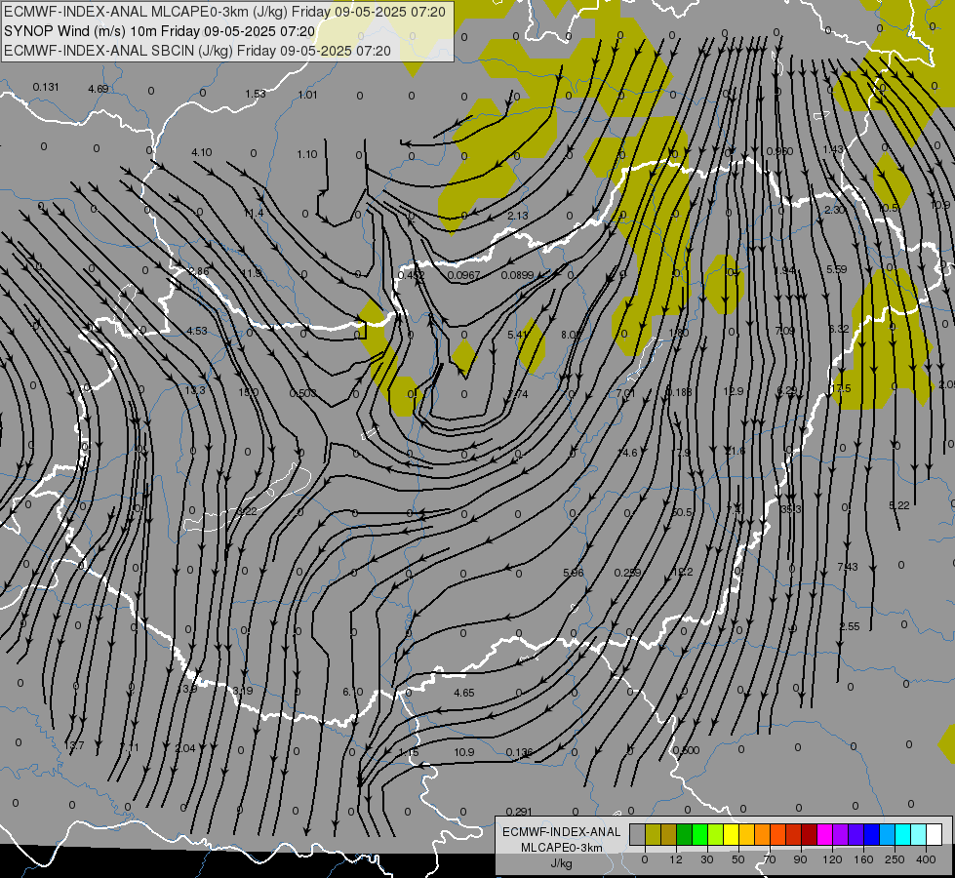Click the map value 5.96
955x878 pixels.
pyautogui.click(x=574, y=573)
